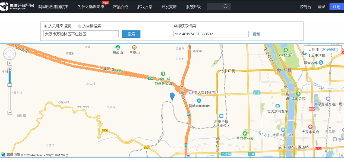Image resolution: width=344 pixels, height=164 pixels.
Task: Click the keyword search address input field
Action: click(x=81, y=34)
